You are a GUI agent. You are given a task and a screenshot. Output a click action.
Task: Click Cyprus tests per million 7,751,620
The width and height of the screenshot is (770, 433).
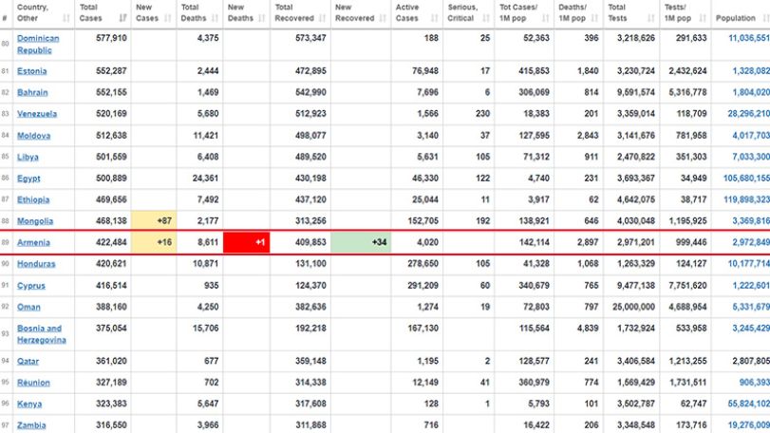687,286
